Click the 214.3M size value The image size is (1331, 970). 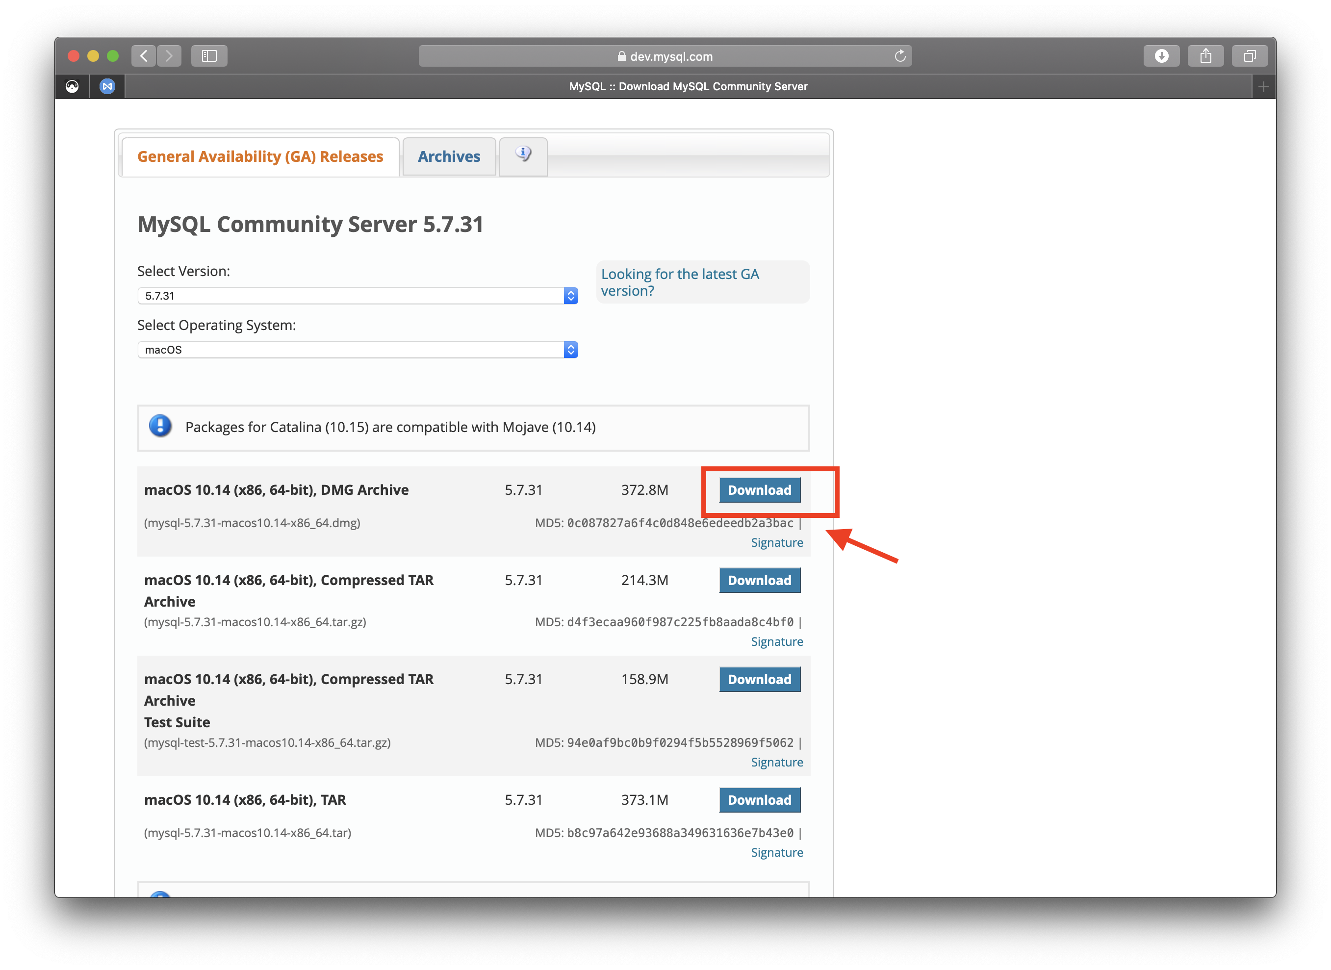point(645,580)
